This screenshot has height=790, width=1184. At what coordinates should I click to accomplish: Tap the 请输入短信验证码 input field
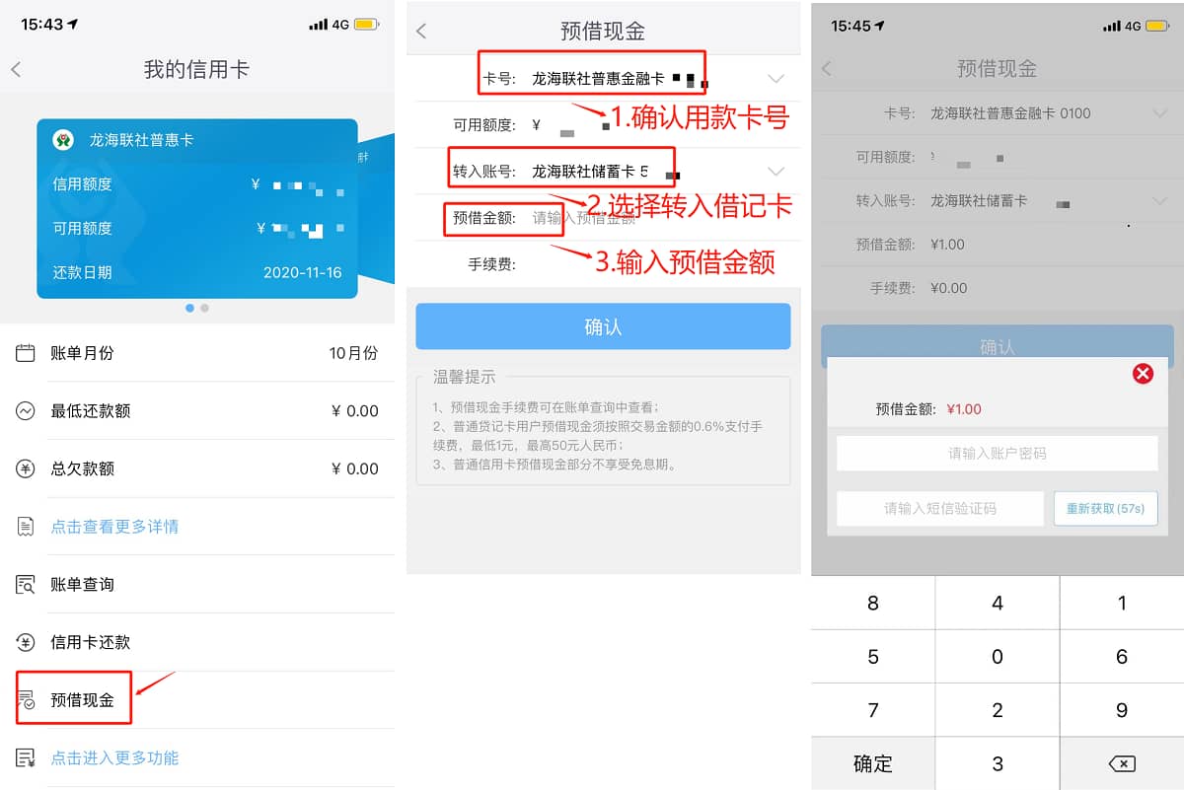click(939, 509)
